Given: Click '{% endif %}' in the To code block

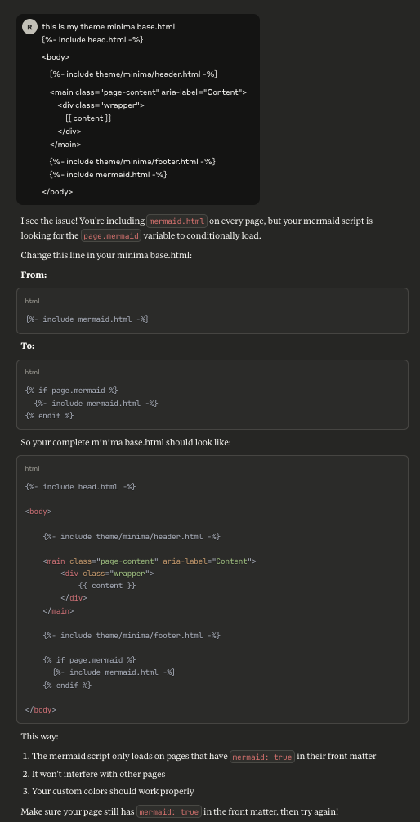Looking at the screenshot, I should [49, 416].
